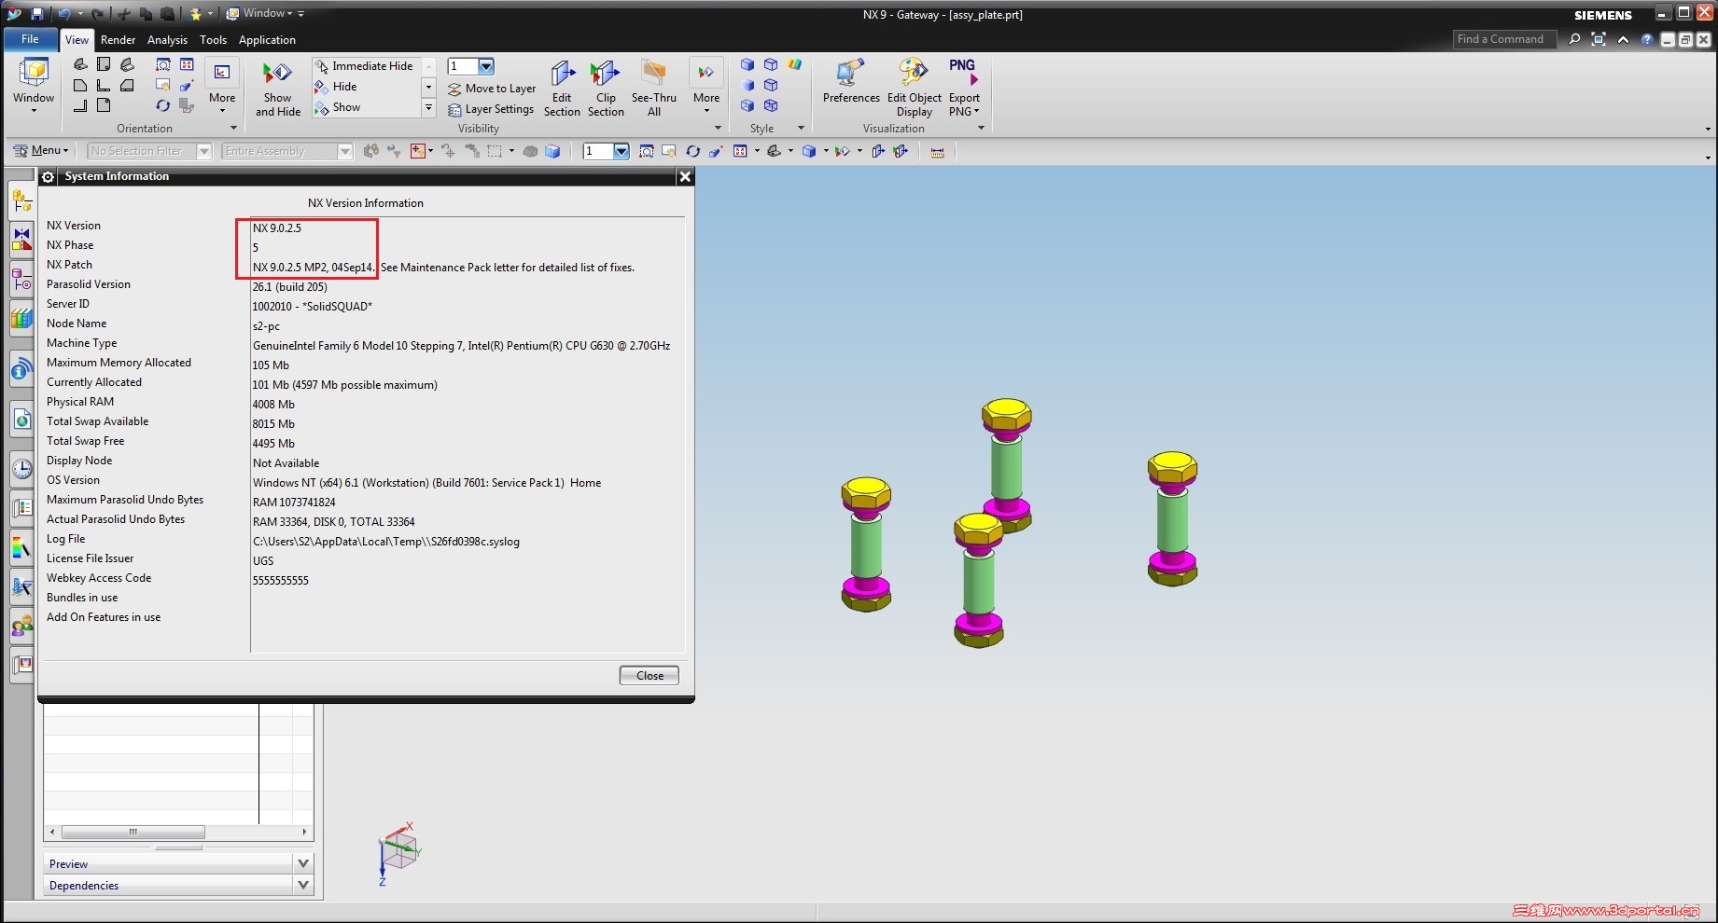Click the Redo arrow icon
The height and width of the screenshot is (923, 1718).
(x=97, y=14)
